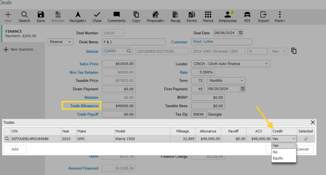326x175 pixels.
Task: Click the Customer name field Ward, Luther
Action: click(222, 42)
